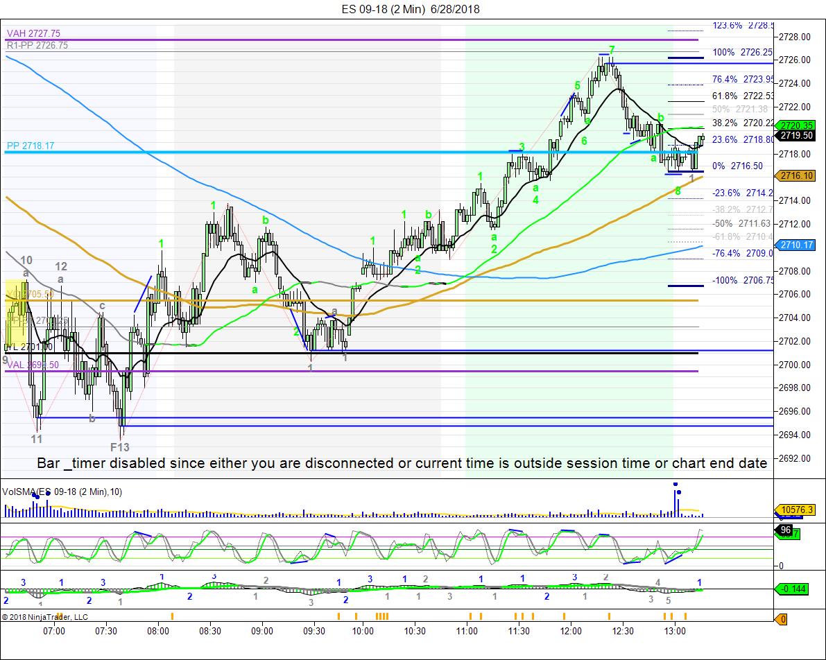Select the 13:00 time axis label

[674, 631]
